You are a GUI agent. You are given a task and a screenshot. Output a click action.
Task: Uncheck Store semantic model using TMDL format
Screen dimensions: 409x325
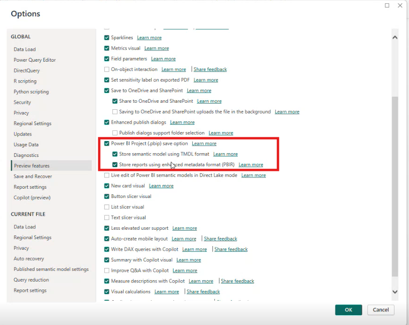(x=115, y=154)
